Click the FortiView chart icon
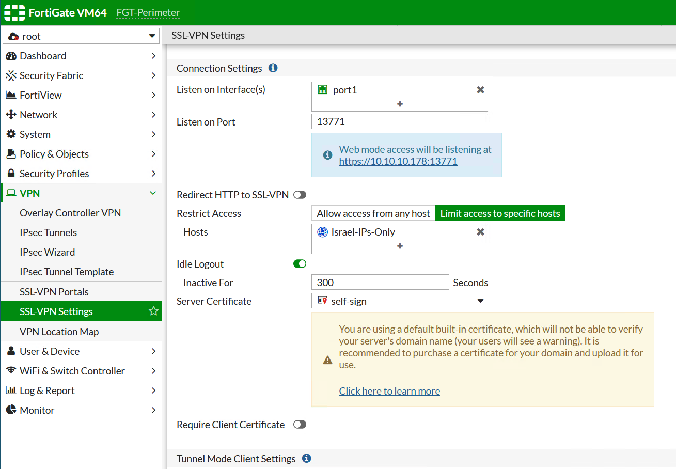The width and height of the screenshot is (676, 469). click(11, 95)
